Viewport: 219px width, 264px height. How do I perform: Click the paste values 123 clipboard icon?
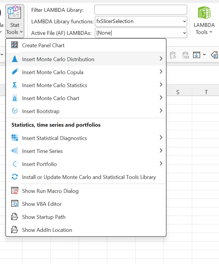click(x=186, y=55)
